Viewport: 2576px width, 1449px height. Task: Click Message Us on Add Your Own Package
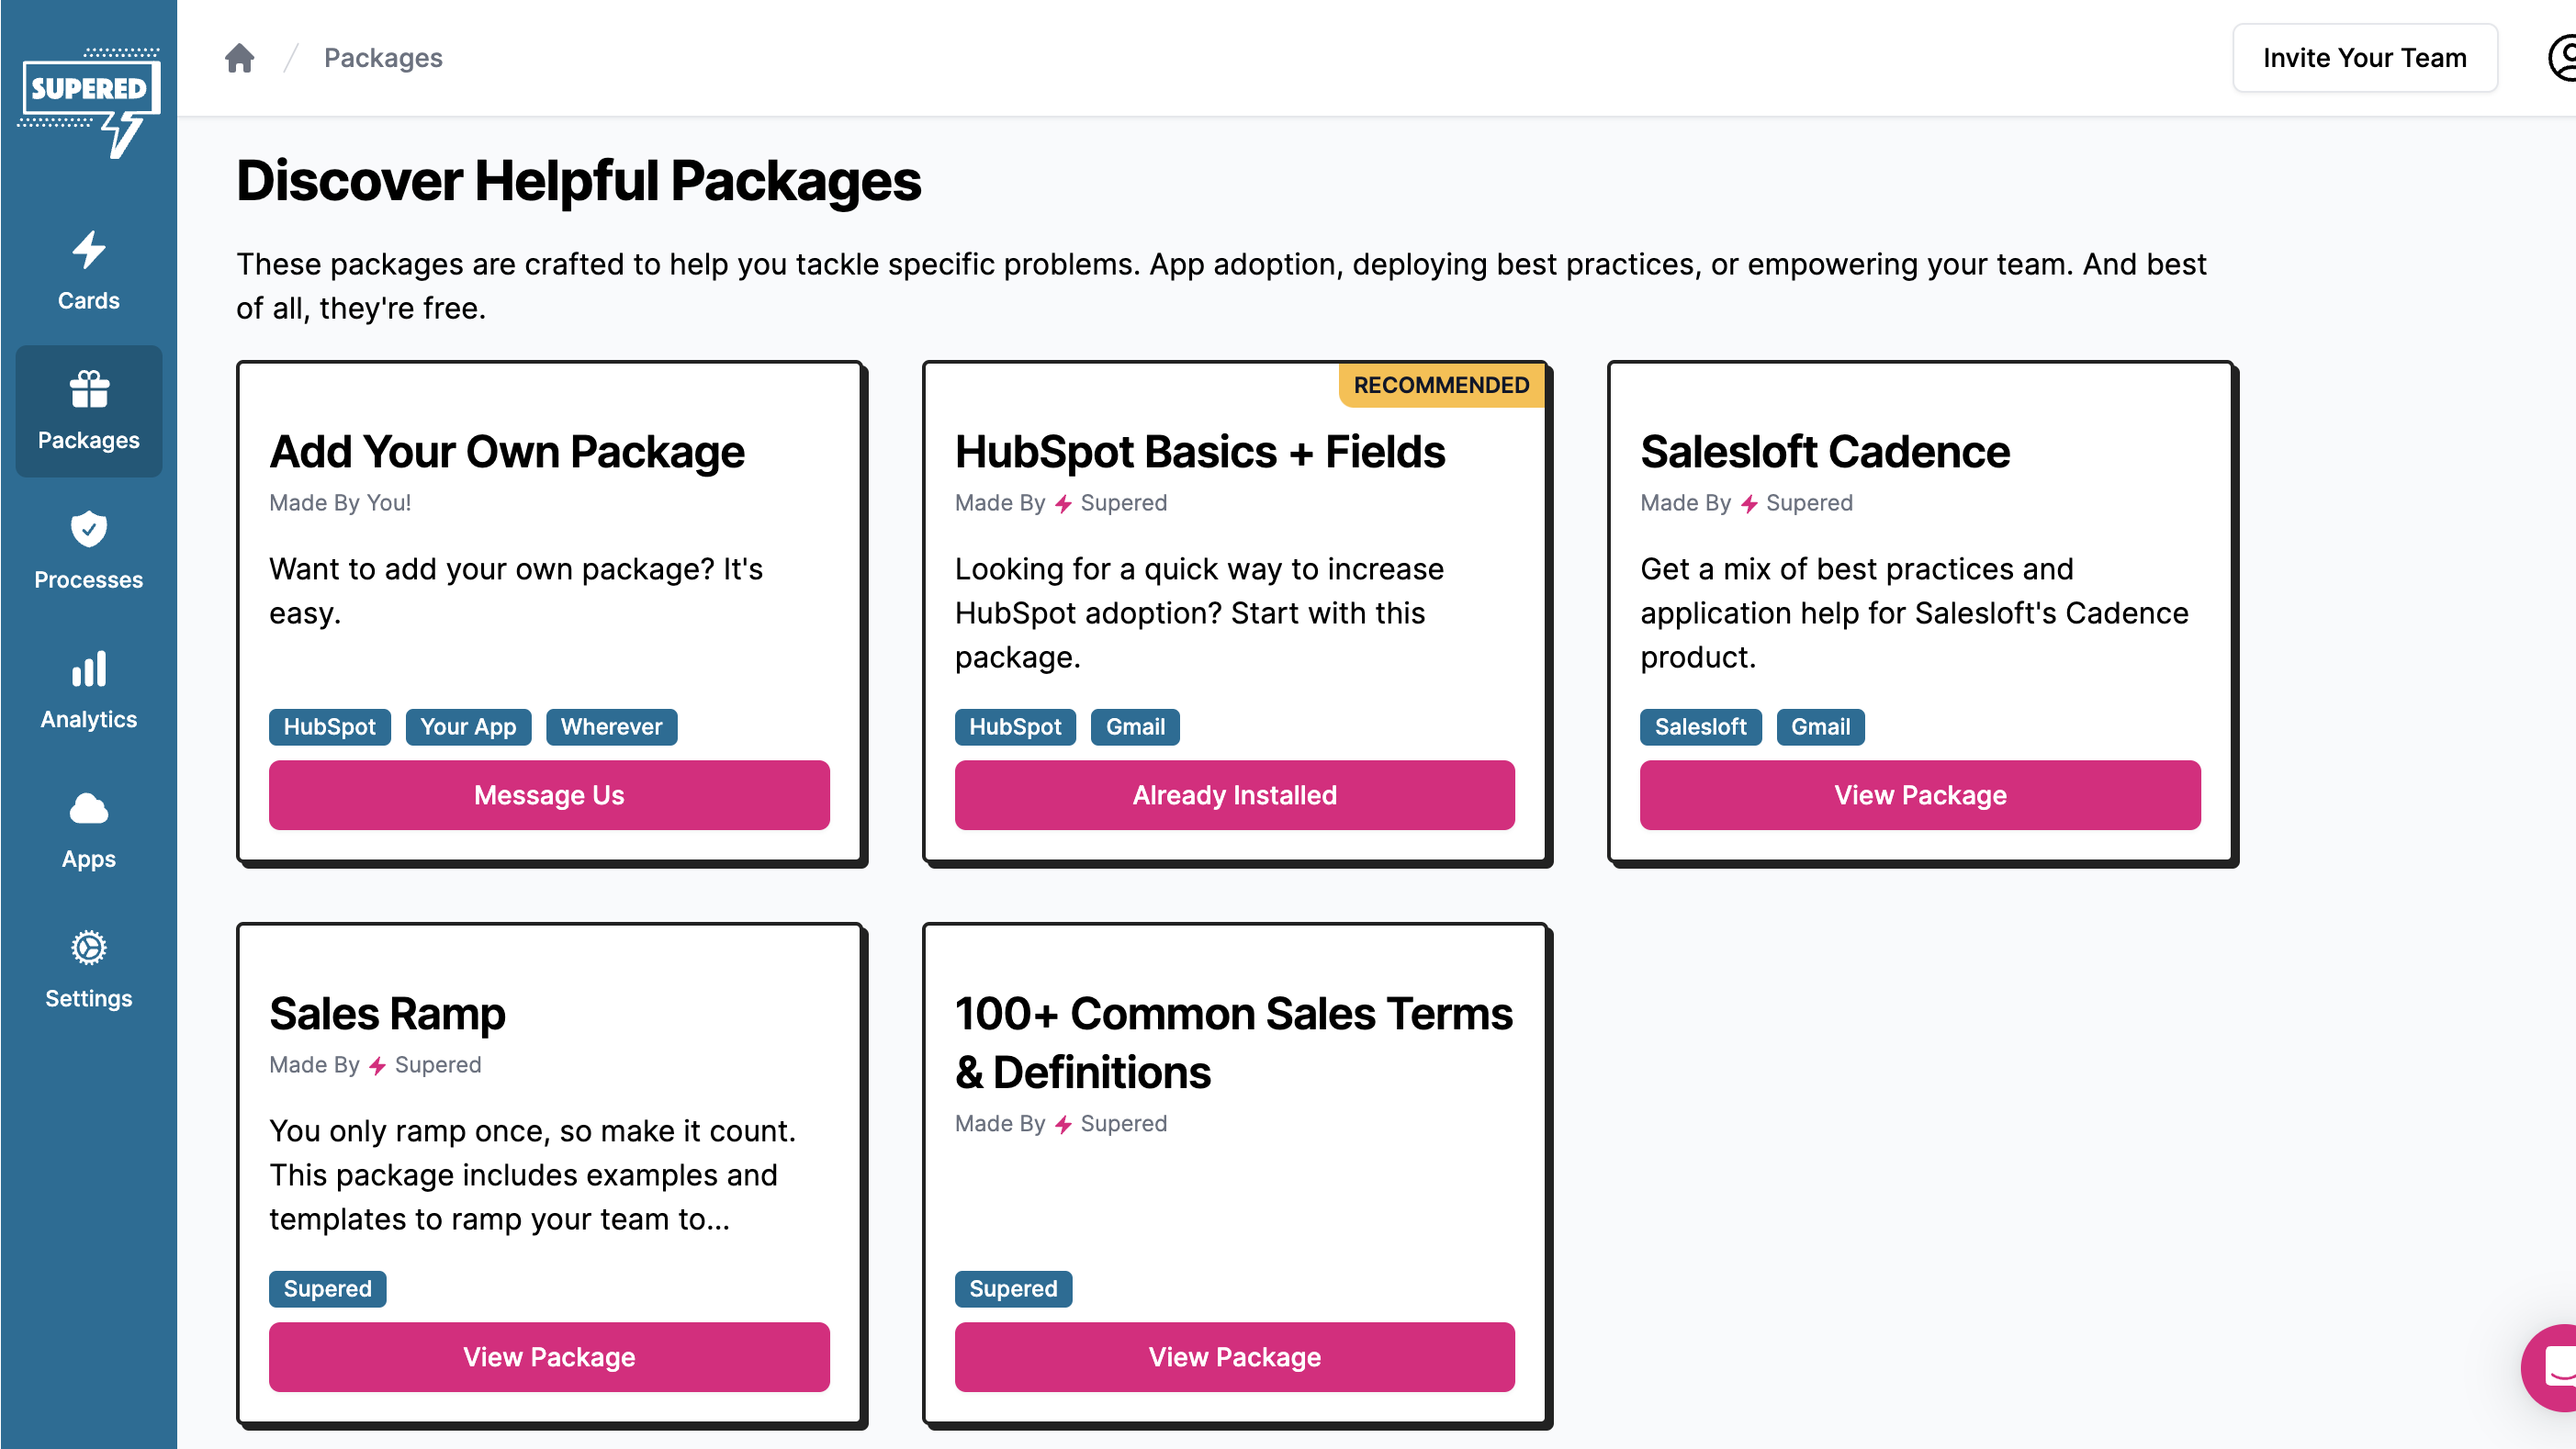[549, 794]
